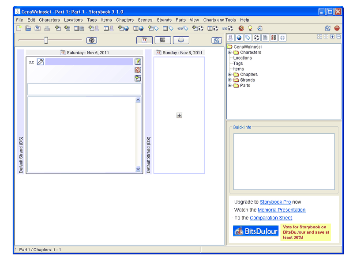Screen dimensions: 353x265
Task: Open the manage items table icon
Action: 213,28
